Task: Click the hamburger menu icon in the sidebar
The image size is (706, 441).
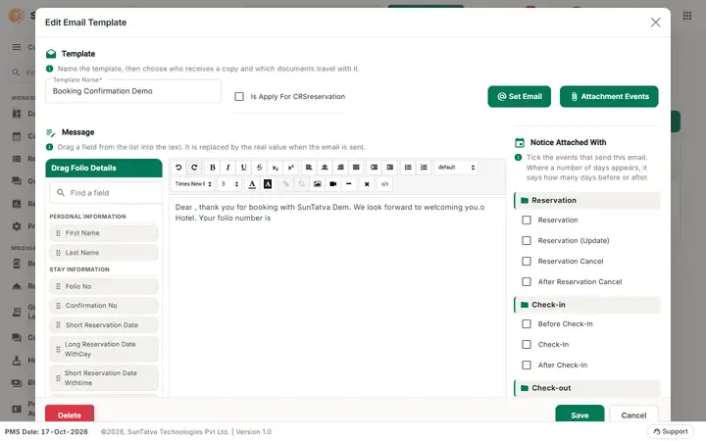Action: coord(17,47)
